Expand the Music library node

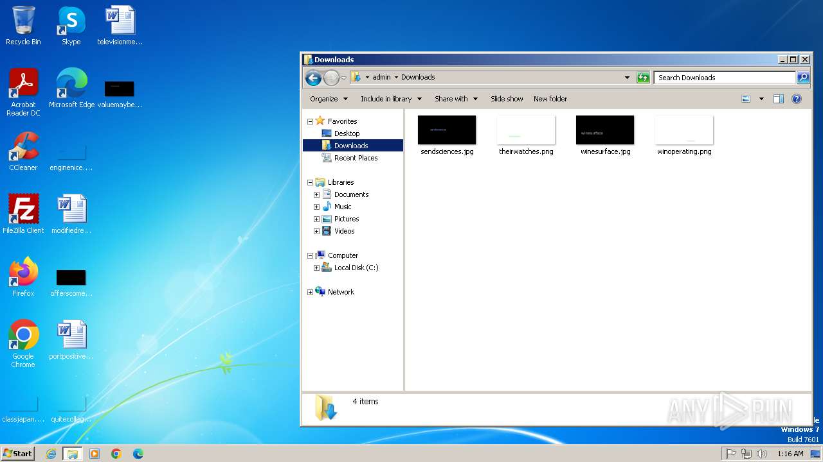316,207
